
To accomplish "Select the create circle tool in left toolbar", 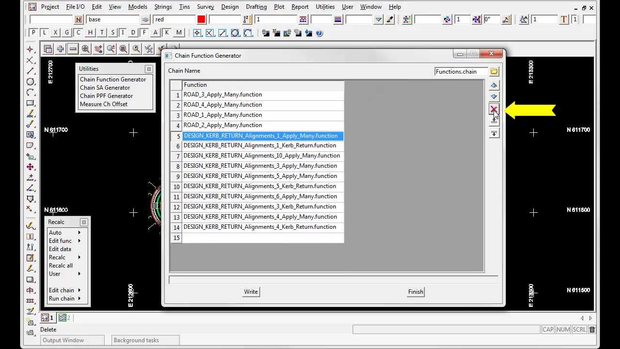I will pos(31,81).
